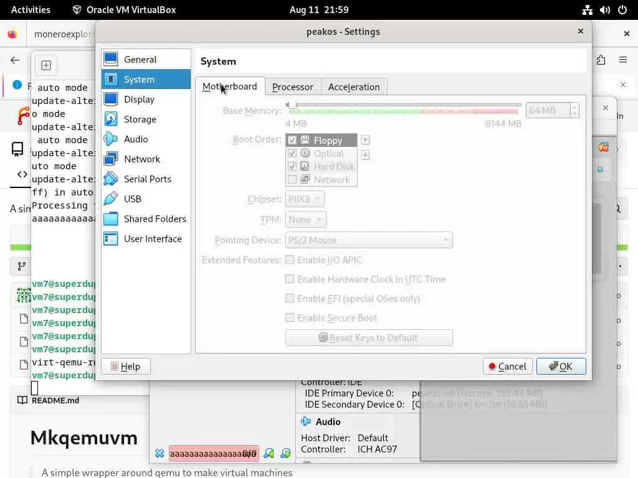Open the volume system tray icon
Screen dimensions: 638x478
click(604, 10)
